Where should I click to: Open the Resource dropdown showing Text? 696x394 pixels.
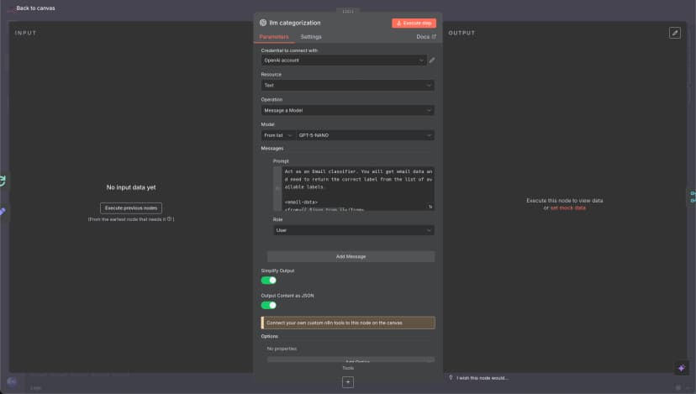347,85
